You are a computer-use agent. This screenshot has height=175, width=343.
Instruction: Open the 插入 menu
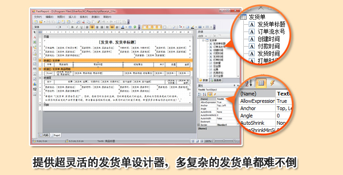click(72, 17)
